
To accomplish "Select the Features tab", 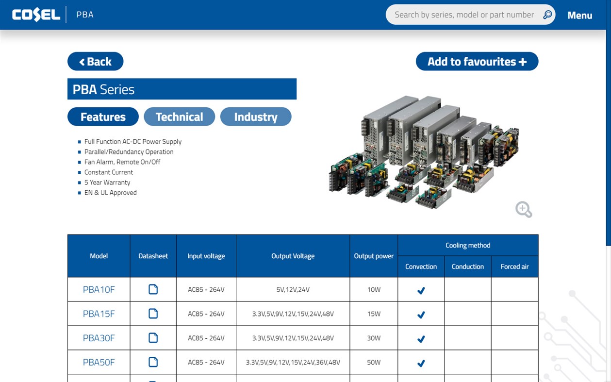I will (x=103, y=116).
